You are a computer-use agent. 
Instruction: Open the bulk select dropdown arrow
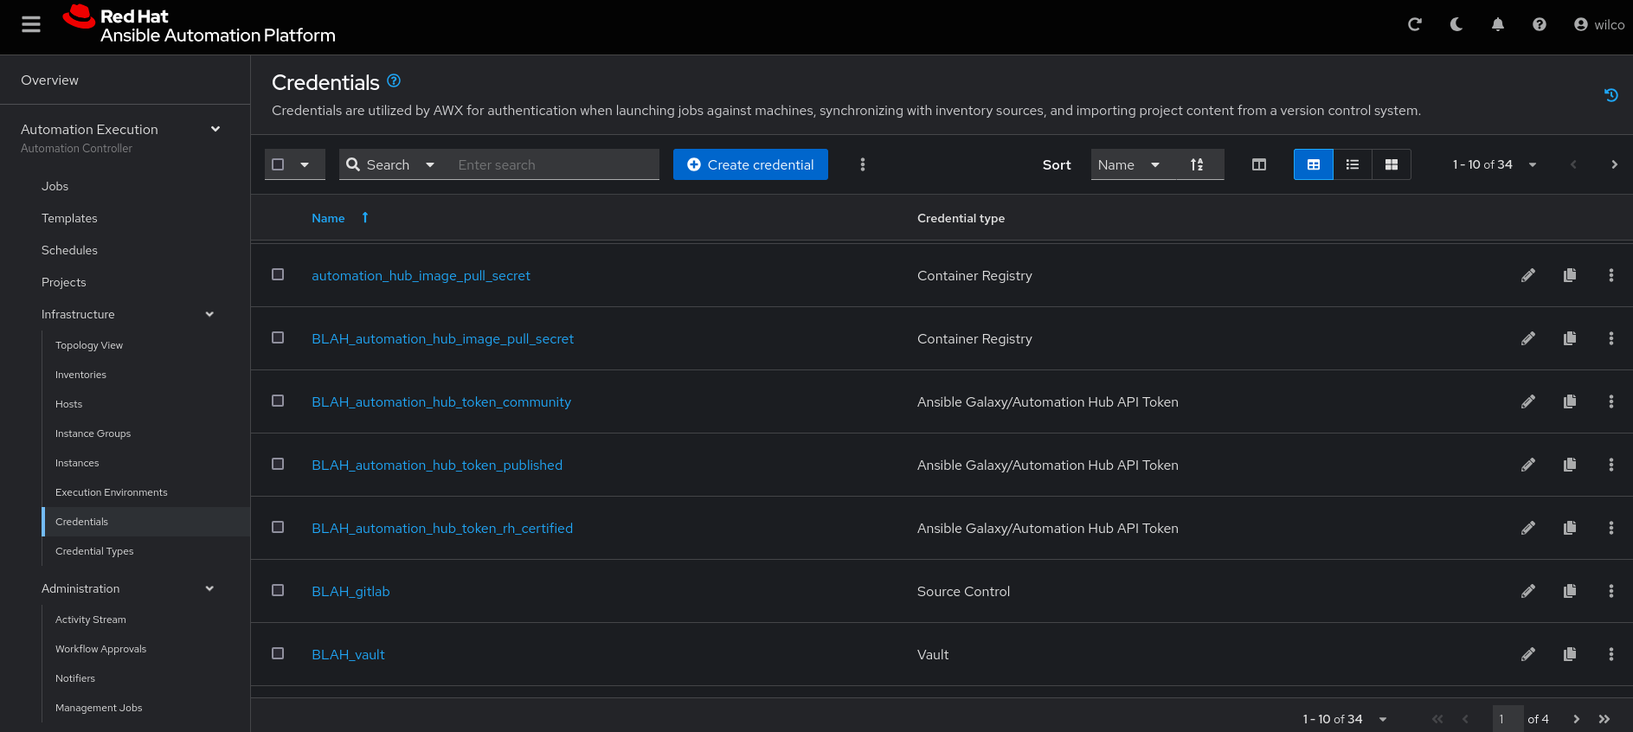(305, 164)
